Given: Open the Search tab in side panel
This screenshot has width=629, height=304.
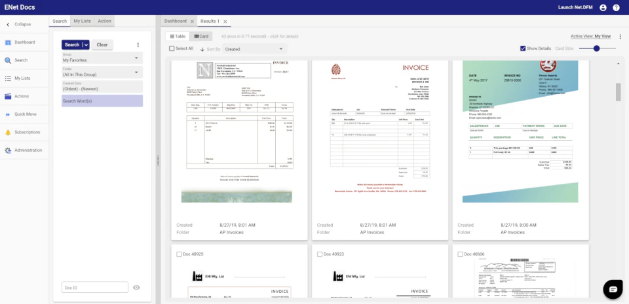Looking at the screenshot, I should (60, 21).
